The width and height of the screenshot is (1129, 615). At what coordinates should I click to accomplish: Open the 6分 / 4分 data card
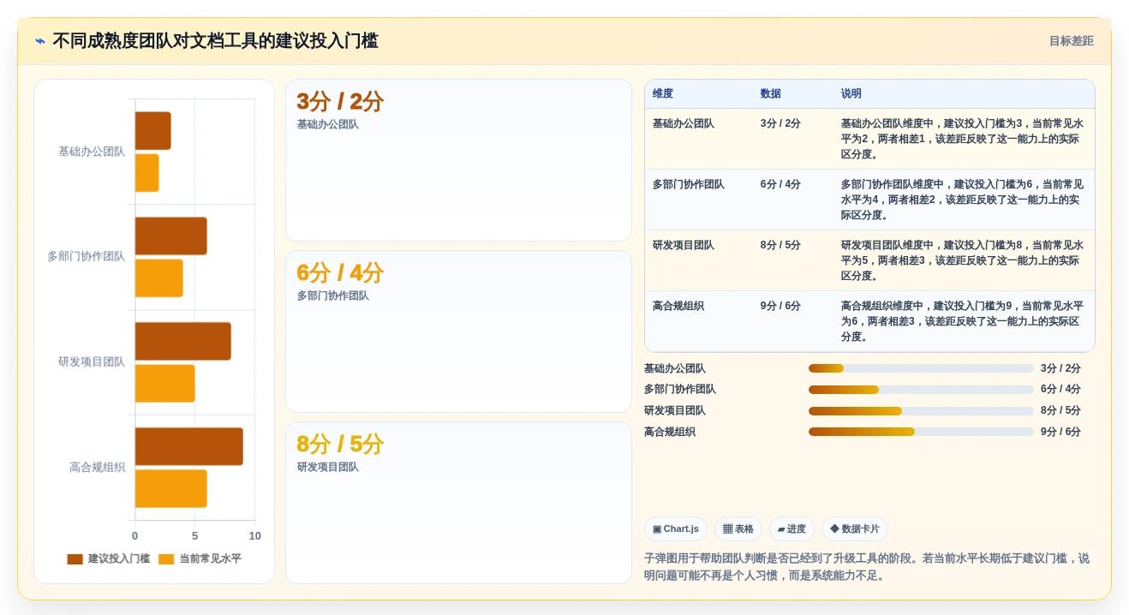pyautogui.click(x=458, y=331)
